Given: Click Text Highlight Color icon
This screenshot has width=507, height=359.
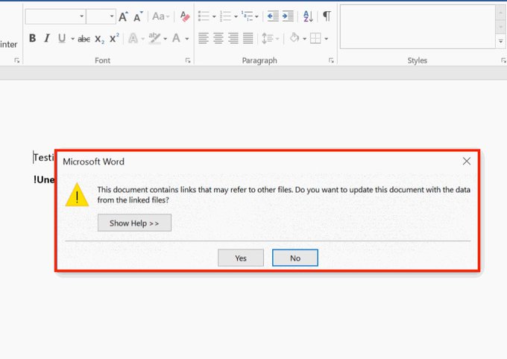Looking at the screenshot, I should click(154, 39).
